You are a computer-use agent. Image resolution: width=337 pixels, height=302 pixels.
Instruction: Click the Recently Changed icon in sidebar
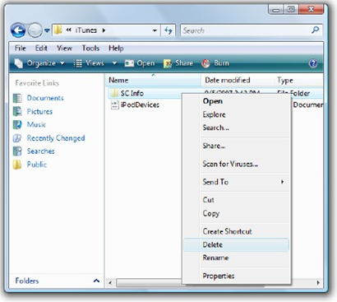click(17, 138)
